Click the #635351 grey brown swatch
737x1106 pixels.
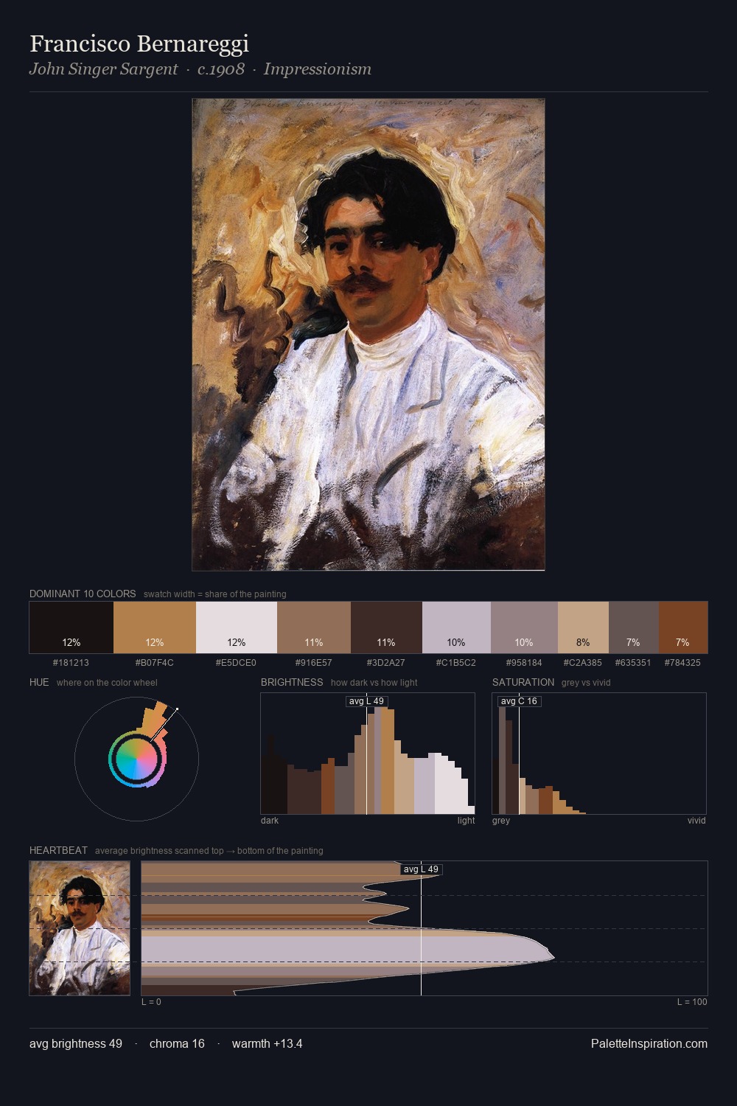click(x=633, y=627)
